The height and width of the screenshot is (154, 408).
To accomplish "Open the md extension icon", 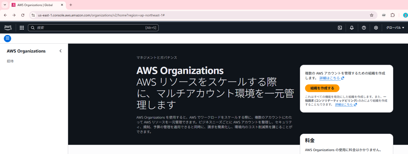I will point(384,15).
